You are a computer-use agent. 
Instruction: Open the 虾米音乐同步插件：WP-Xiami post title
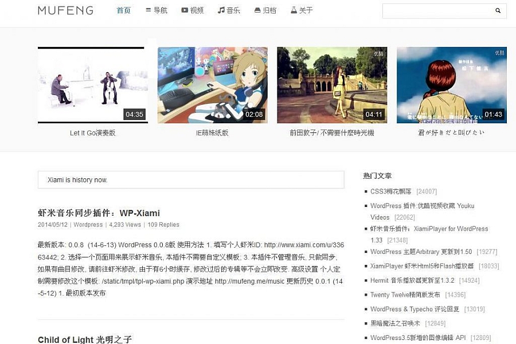[99, 213]
